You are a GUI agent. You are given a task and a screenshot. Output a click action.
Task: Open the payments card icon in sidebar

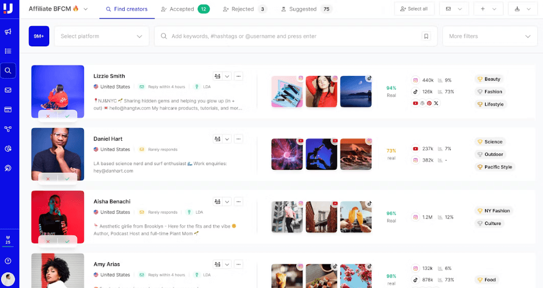tap(8, 110)
